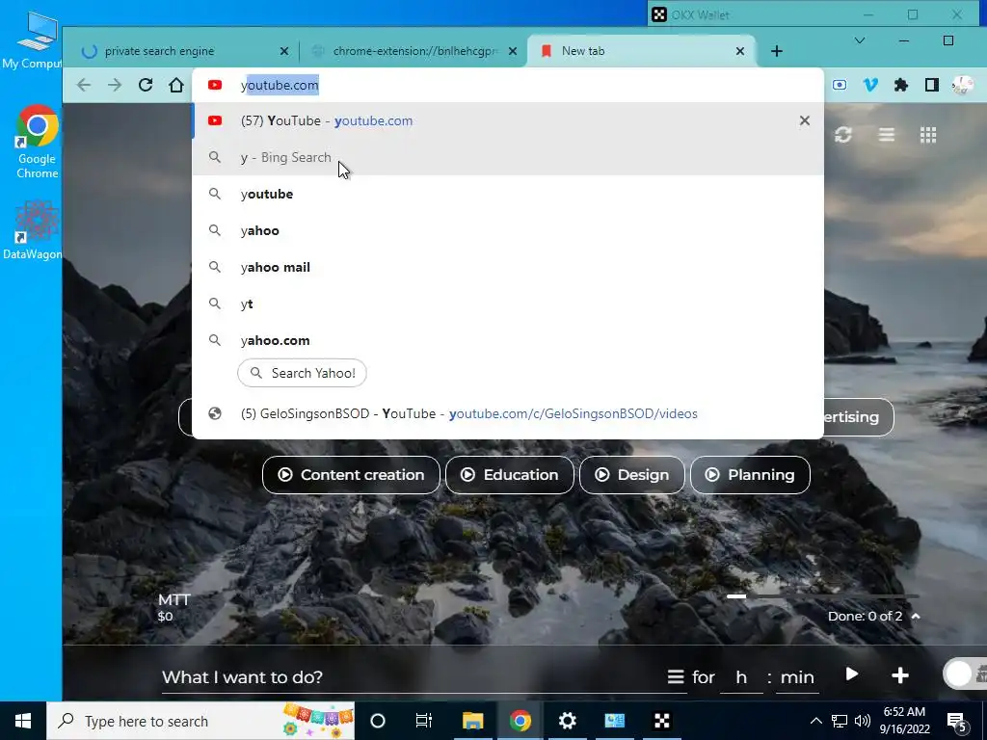Open a new browser tab with plus
This screenshot has width=987, height=740.
pyautogui.click(x=777, y=51)
